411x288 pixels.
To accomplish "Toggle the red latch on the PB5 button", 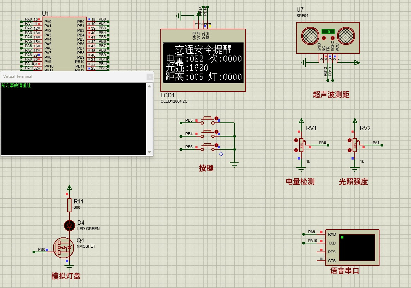I will 216,145.
